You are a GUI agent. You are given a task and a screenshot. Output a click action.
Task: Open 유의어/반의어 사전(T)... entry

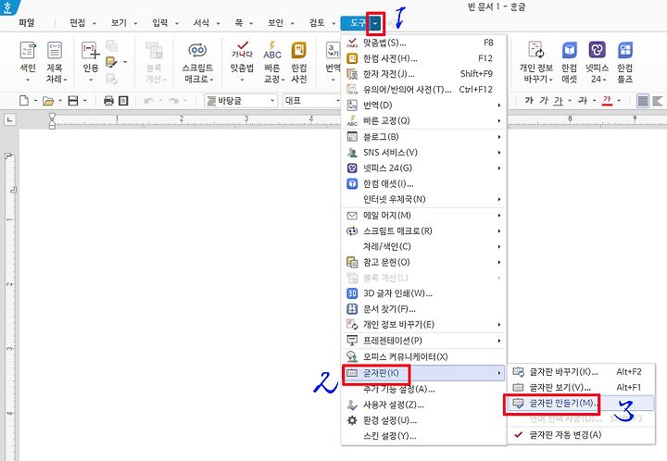point(423,89)
